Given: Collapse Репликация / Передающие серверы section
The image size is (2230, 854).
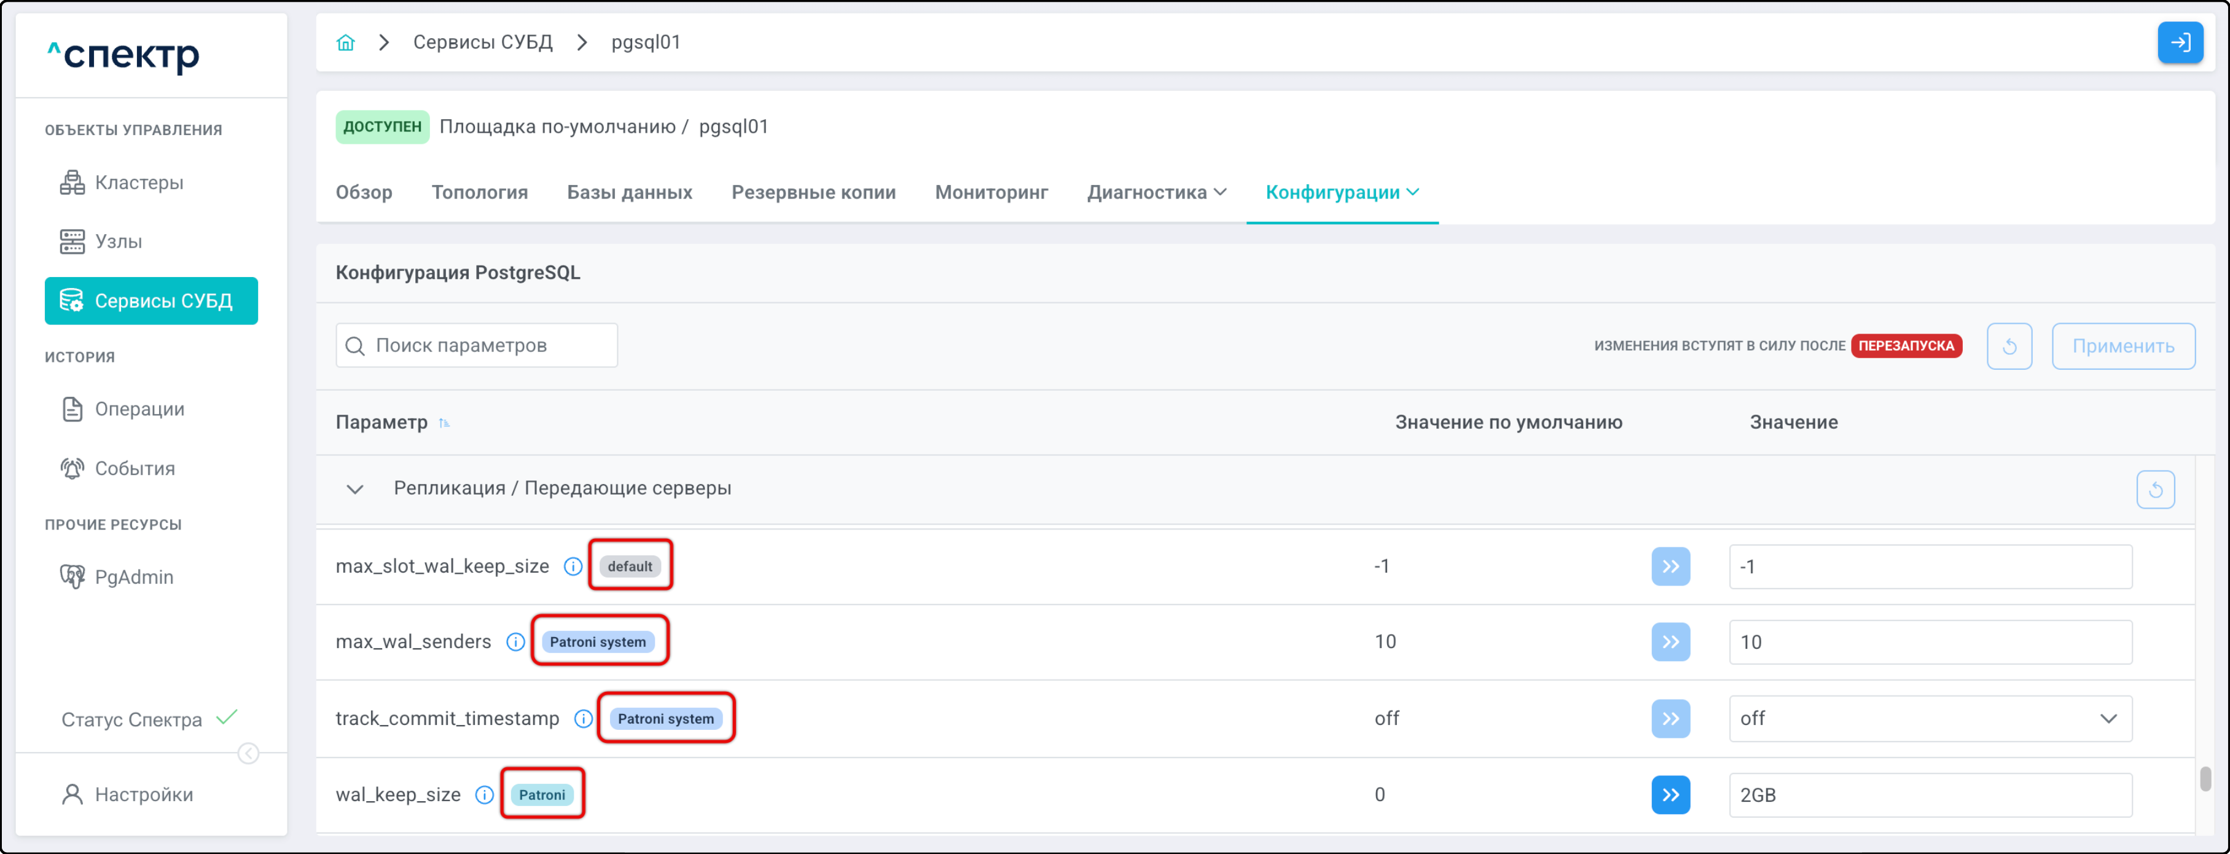Looking at the screenshot, I should click(x=355, y=490).
